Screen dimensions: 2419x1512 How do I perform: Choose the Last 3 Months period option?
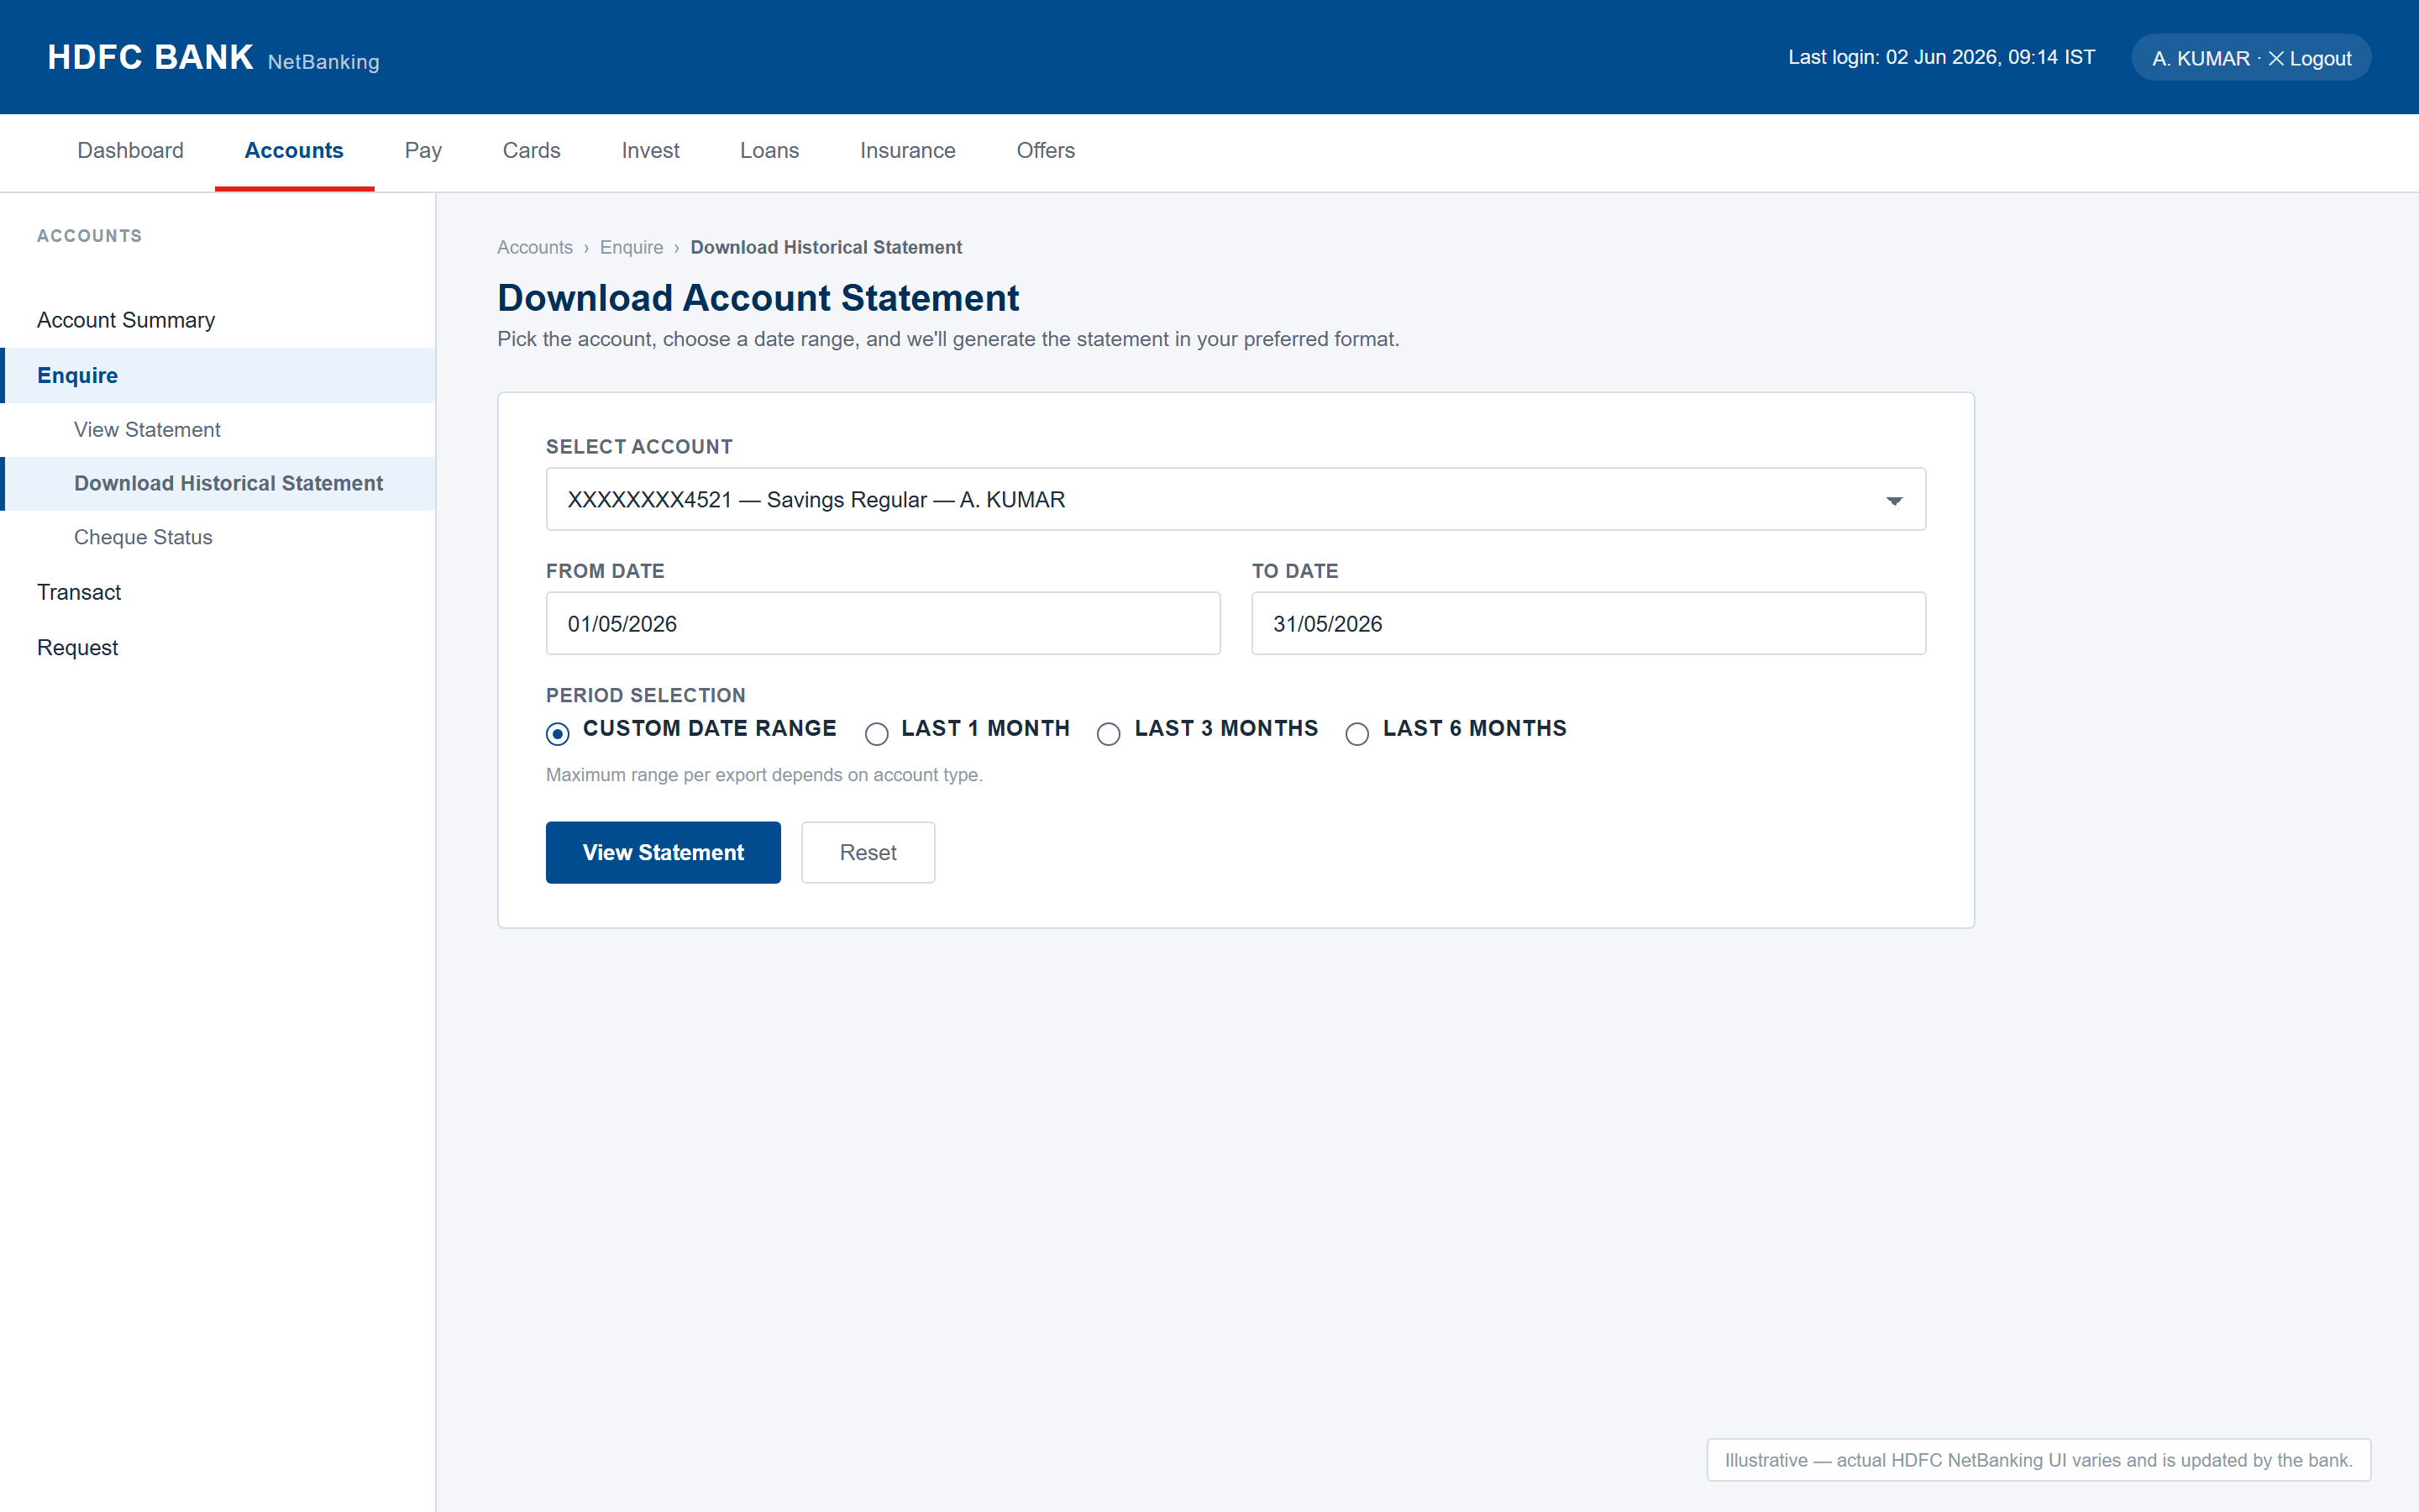coord(1109,733)
